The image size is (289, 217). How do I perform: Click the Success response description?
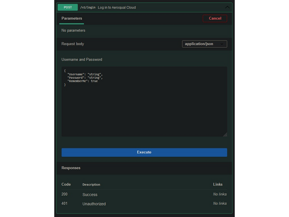(x=90, y=195)
